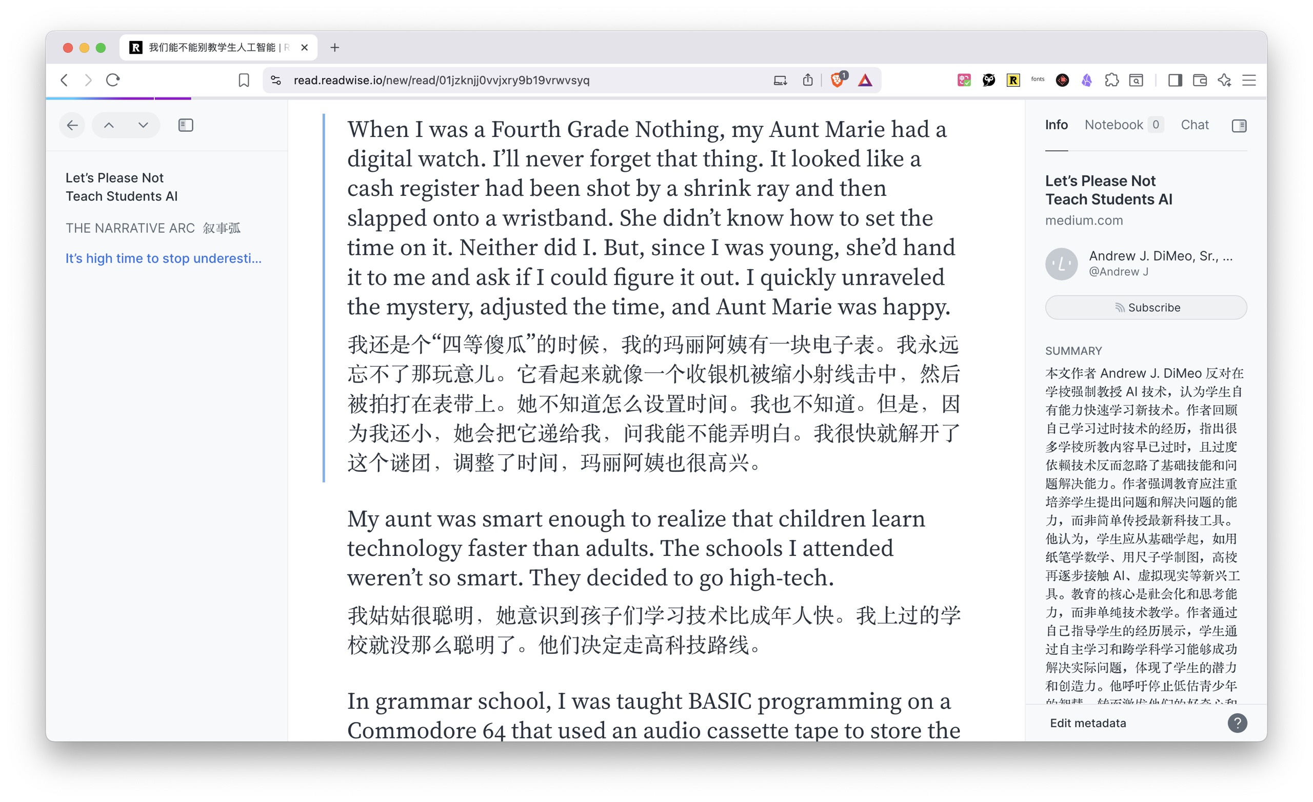Go to the previous document
The height and width of the screenshot is (802, 1313).
109,125
